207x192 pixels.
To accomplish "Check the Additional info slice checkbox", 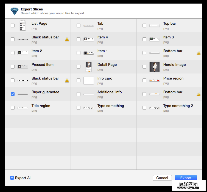I will pos(79,94).
